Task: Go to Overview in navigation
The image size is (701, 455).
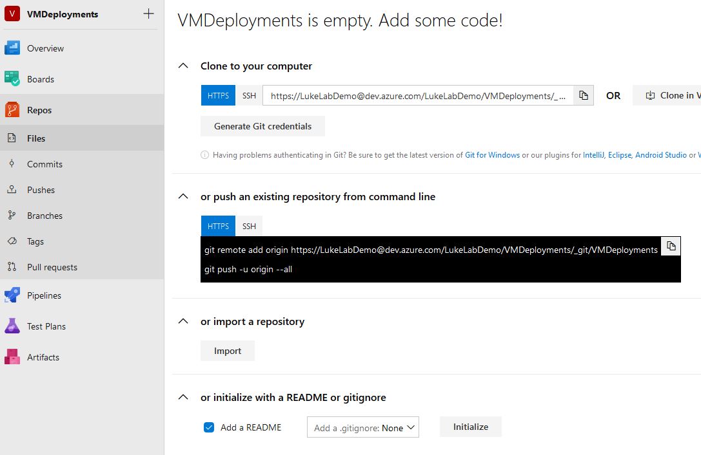Action: coord(45,48)
